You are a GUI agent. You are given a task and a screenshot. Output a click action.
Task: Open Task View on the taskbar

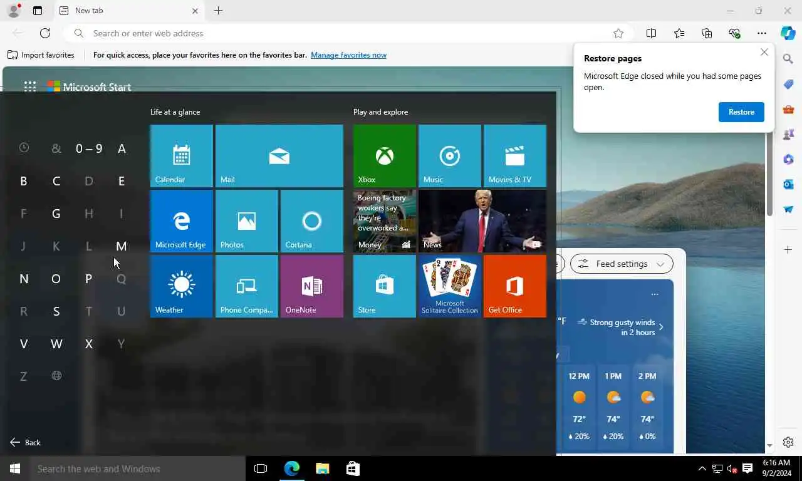(x=261, y=468)
